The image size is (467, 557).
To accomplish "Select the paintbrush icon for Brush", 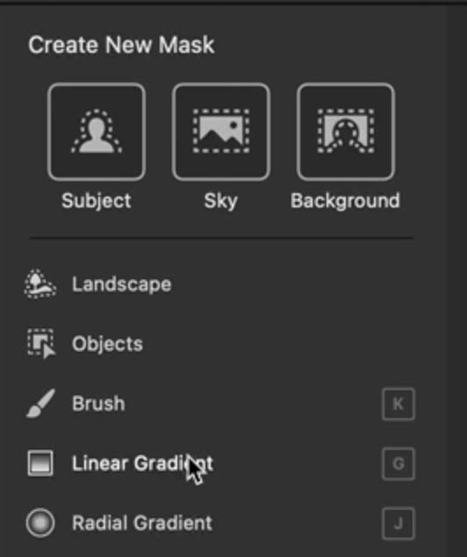I will pos(40,403).
